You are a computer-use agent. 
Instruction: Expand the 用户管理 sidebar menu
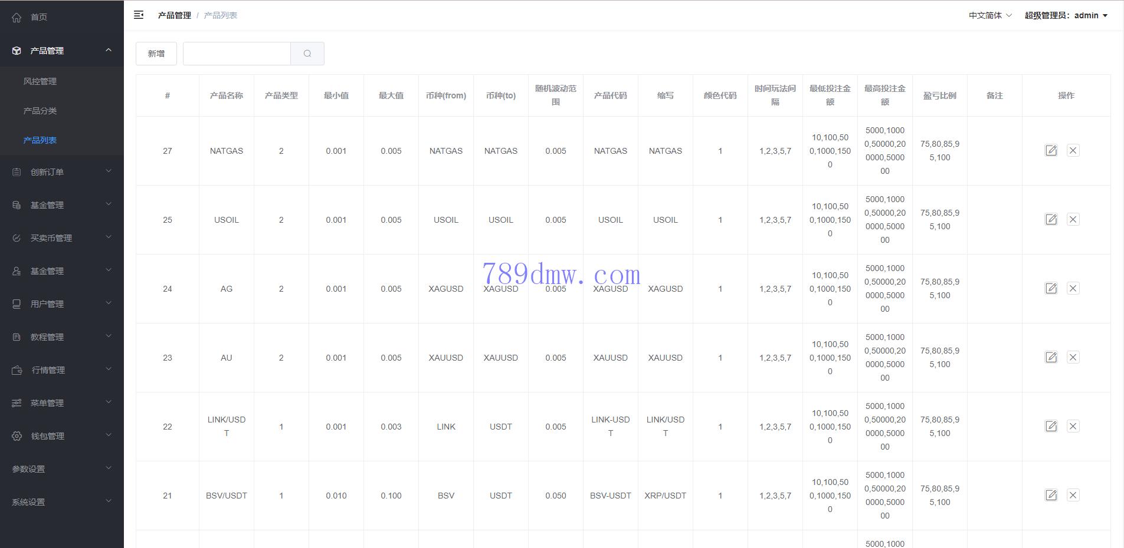(x=62, y=304)
